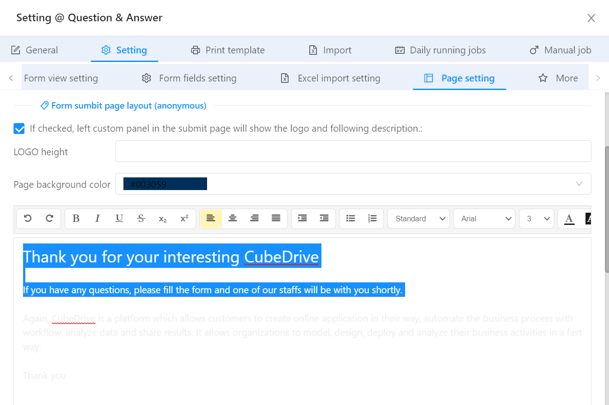The image size is (609, 405).
Task: Toggle italic formatting
Action: [x=97, y=219]
